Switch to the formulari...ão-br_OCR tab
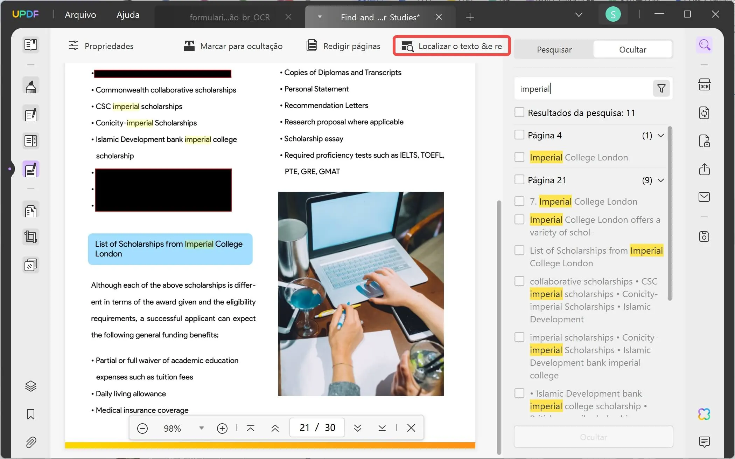The height and width of the screenshot is (459, 735). click(x=229, y=17)
